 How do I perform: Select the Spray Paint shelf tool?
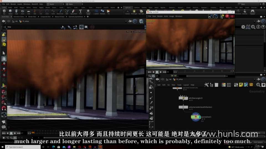pyautogui.click(x=73, y=12)
